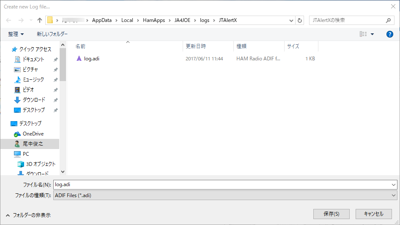Select クイック アクセス in navigation pane
Image resolution: width=400 pixels, height=225 pixels.
[35, 49]
